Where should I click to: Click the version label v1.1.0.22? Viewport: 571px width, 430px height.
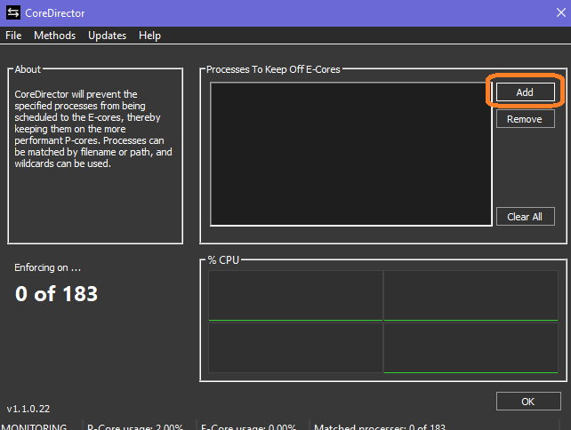point(28,409)
